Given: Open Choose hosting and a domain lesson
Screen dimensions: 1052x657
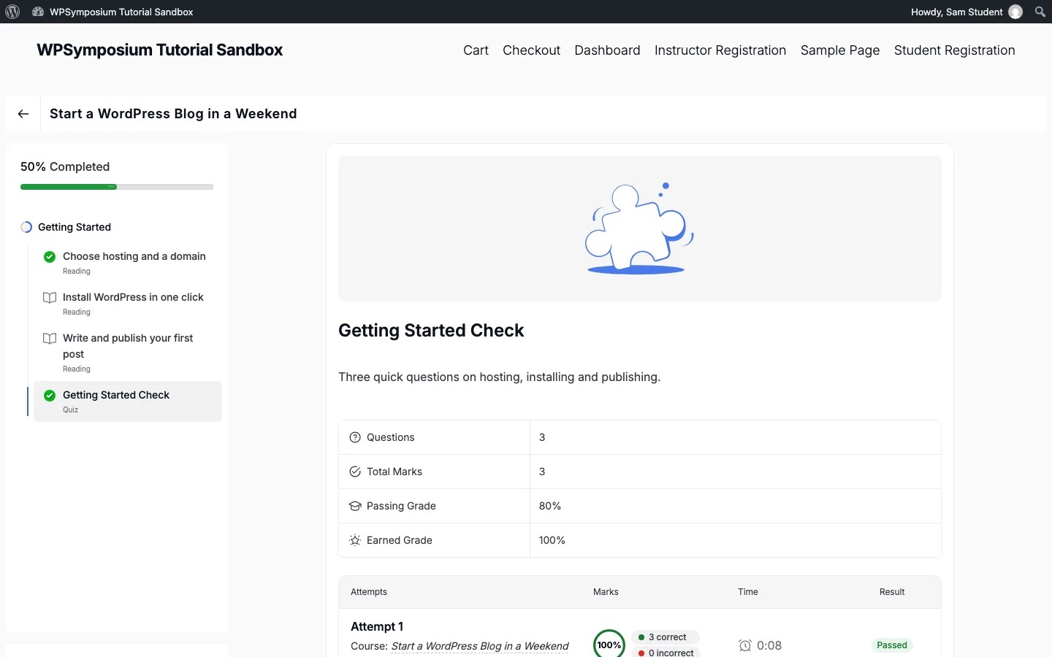Looking at the screenshot, I should 134,256.
